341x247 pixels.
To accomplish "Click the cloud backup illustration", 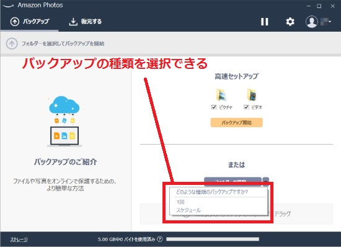I will click(x=64, y=121).
